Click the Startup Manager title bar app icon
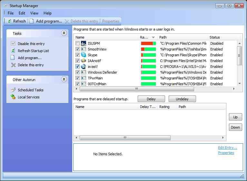Image resolution: width=247 pixels, height=181 pixels. [x=6, y=6]
